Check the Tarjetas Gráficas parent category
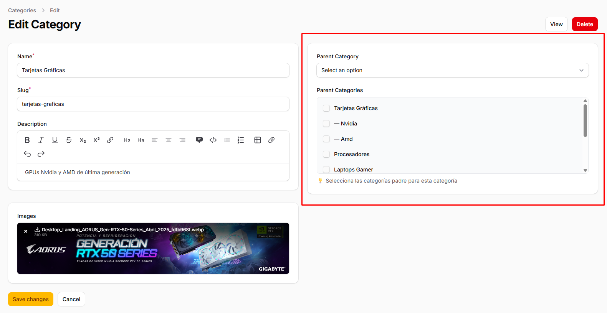 coord(326,108)
